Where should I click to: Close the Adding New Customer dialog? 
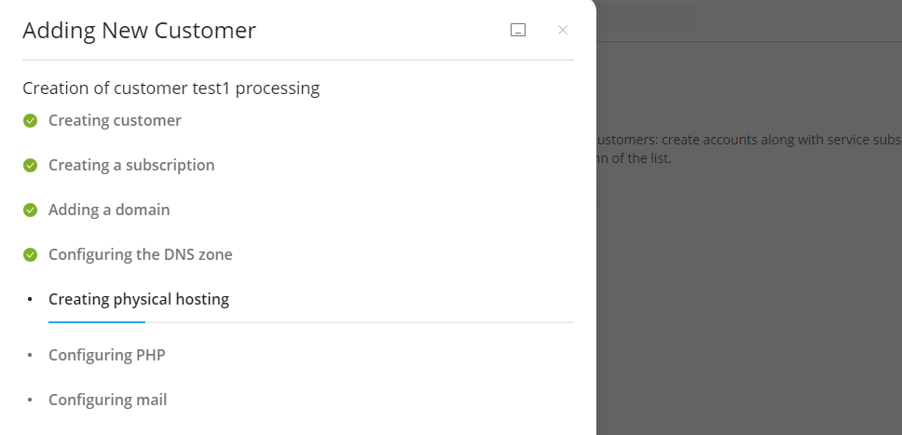tap(563, 30)
